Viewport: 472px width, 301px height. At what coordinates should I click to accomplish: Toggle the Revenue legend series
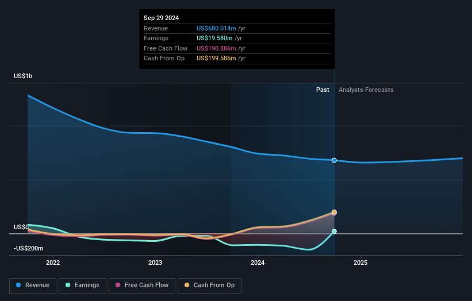tap(33, 285)
